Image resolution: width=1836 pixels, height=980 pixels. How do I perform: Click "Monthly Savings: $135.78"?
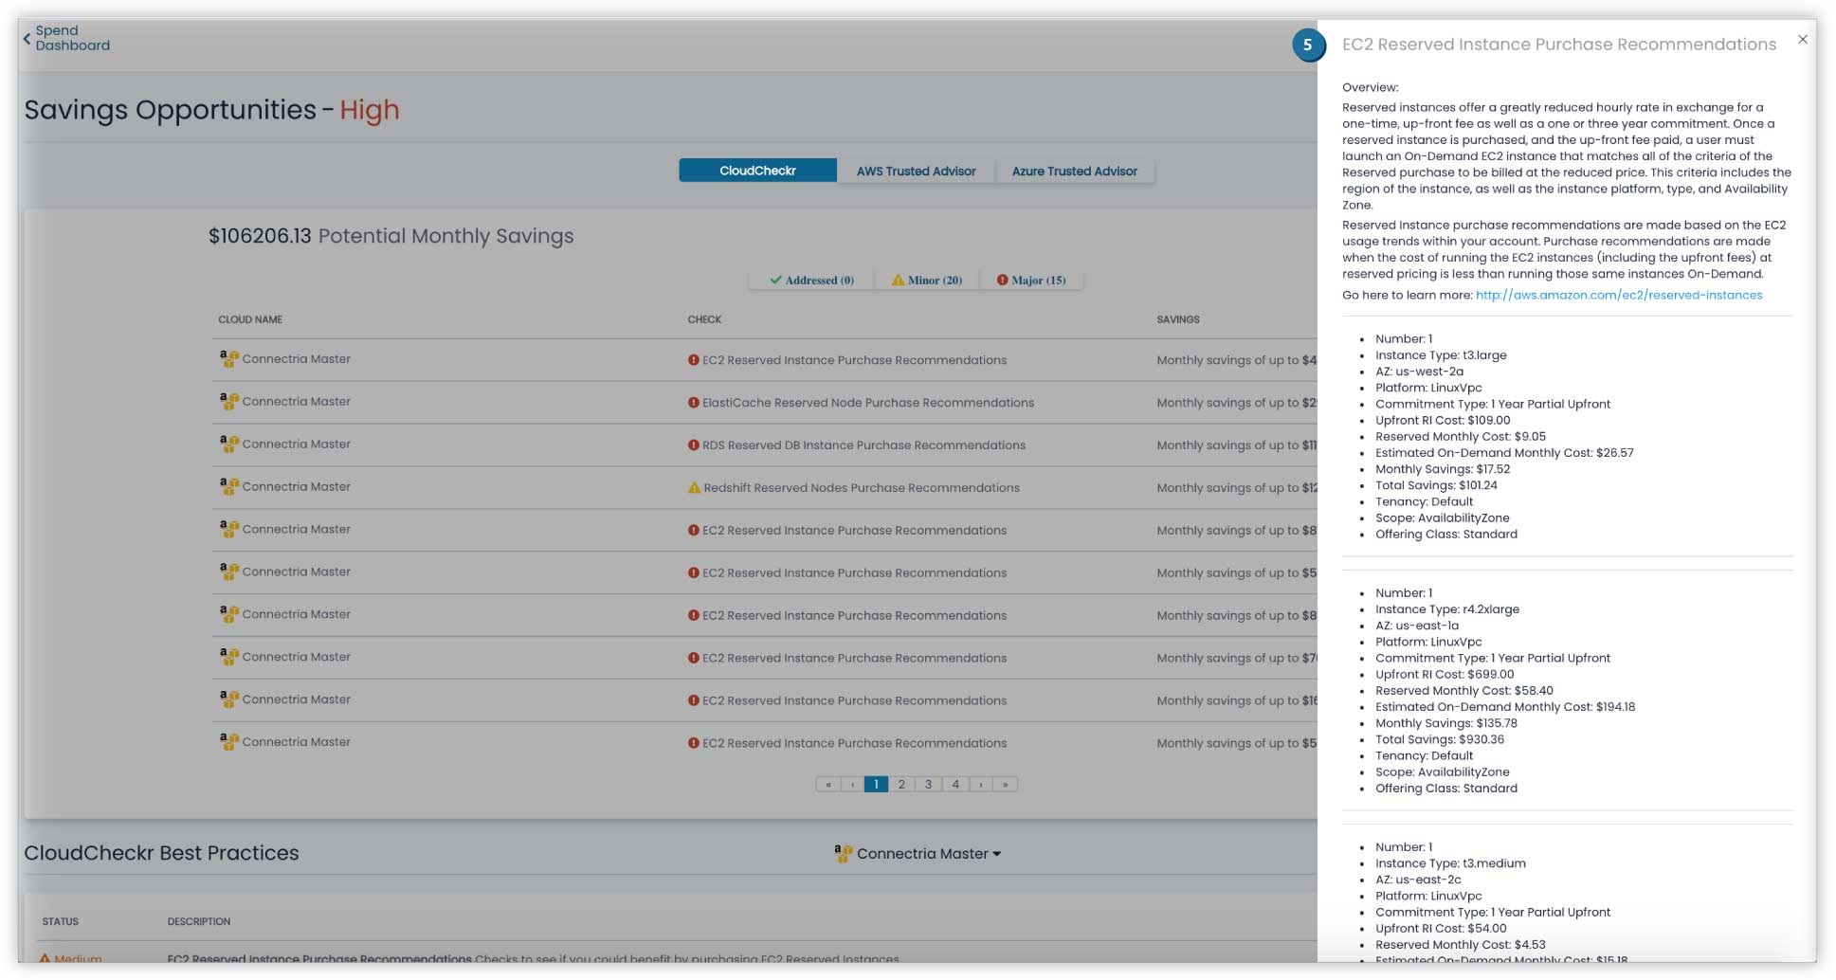coord(1446,723)
